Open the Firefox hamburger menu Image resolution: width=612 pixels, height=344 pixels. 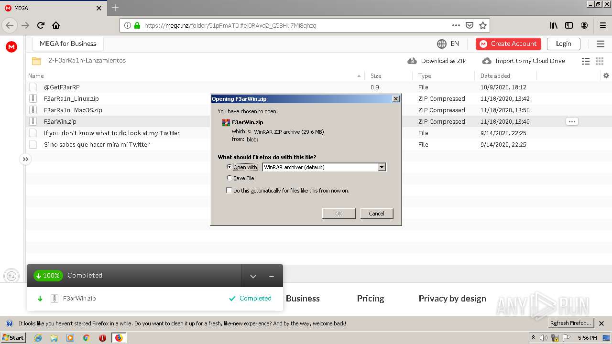602,25
